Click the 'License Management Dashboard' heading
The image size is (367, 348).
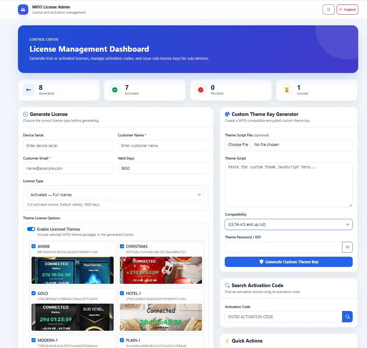89,49
